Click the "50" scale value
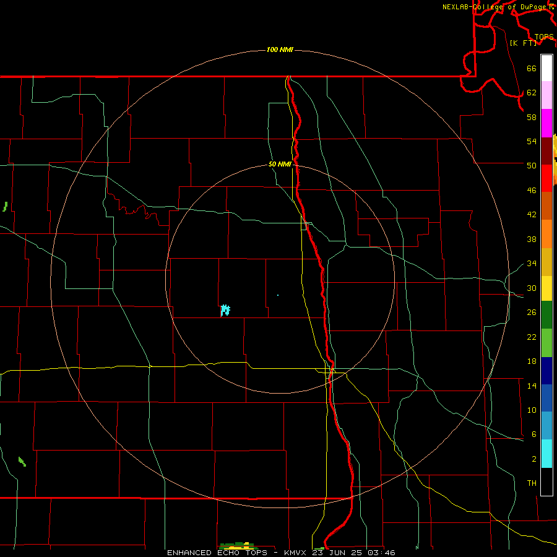Screen dimensions: 557x557 [532, 166]
